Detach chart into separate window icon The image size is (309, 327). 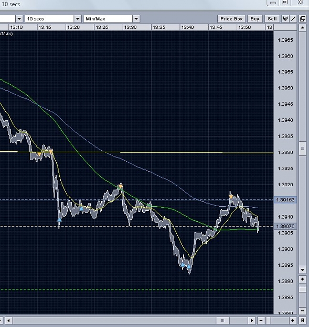pos(302,19)
